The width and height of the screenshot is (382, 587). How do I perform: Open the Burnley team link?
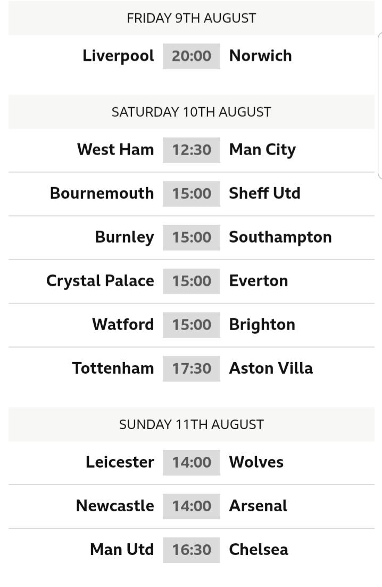(124, 238)
